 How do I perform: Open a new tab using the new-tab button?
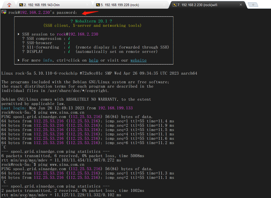pos(253,5)
